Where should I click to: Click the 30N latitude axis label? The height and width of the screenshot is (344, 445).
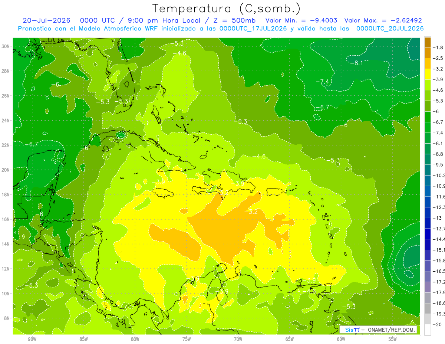click(x=6, y=46)
